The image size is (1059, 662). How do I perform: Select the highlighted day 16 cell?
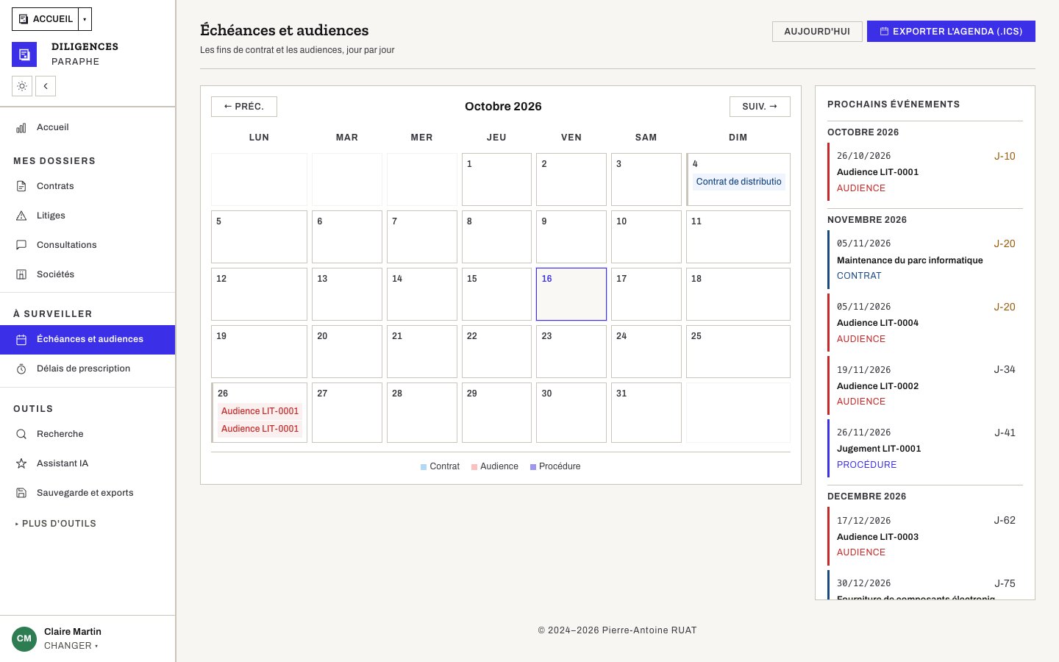tap(571, 294)
